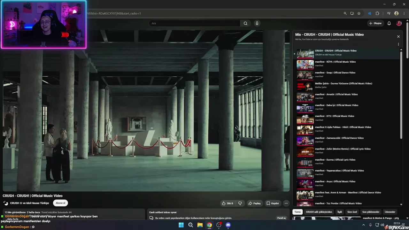Open YouTube notifications bell
This screenshot has height=230, width=409.
389,23
